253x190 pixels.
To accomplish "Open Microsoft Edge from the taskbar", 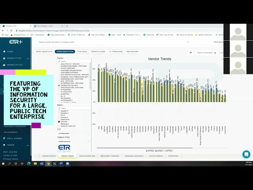I will click(x=29, y=163).
